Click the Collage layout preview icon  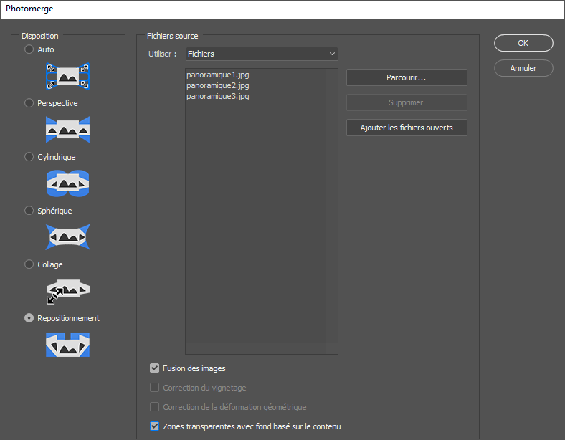67,290
